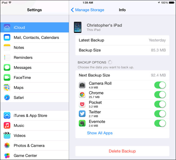Tap the Evernote 2.6 MB size label

click(94, 126)
